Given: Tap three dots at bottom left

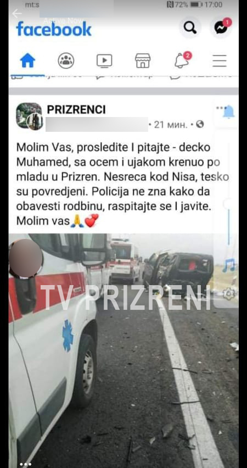Looking at the screenshot, I should pos(25,464).
